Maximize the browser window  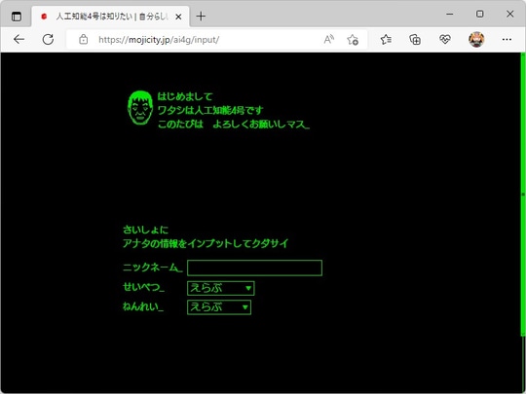tap(480, 14)
